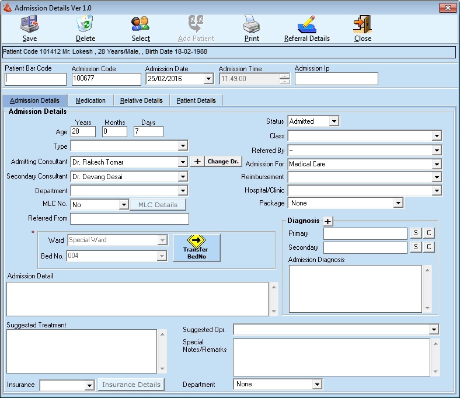Open the Package dropdown list
The height and width of the screenshot is (398, 460).
tap(398, 203)
